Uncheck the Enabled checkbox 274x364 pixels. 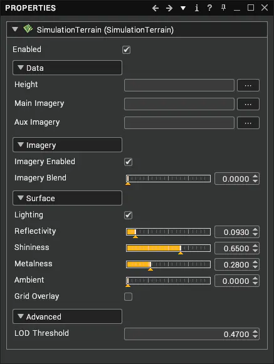click(x=127, y=49)
